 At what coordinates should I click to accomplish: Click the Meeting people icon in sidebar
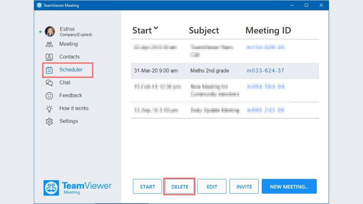49,44
